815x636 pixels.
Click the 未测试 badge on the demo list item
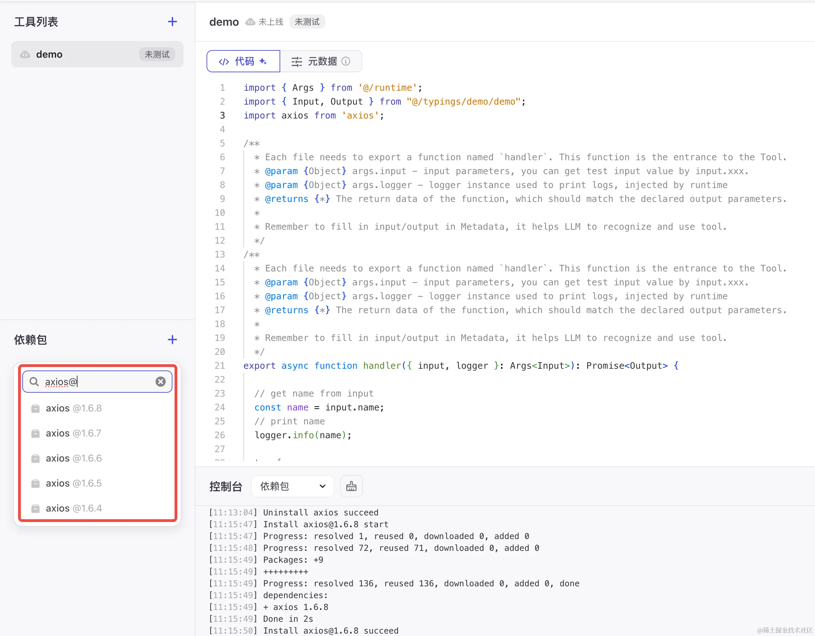[157, 55]
